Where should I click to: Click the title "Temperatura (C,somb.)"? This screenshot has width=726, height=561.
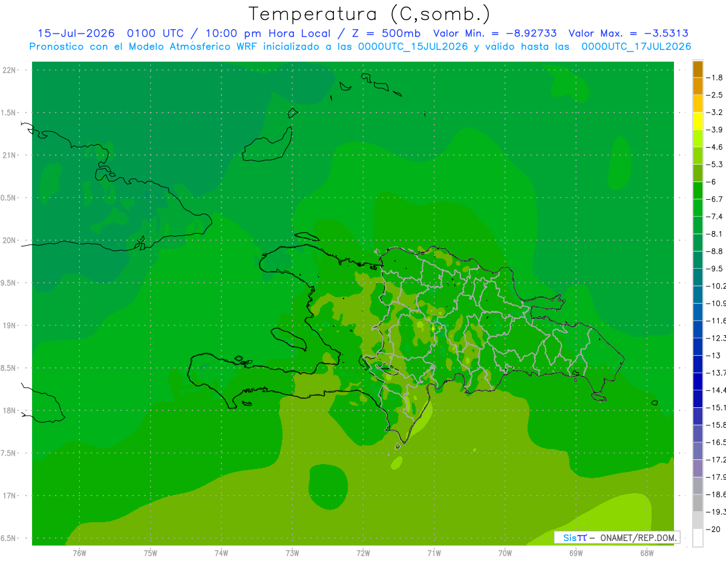[x=370, y=15]
